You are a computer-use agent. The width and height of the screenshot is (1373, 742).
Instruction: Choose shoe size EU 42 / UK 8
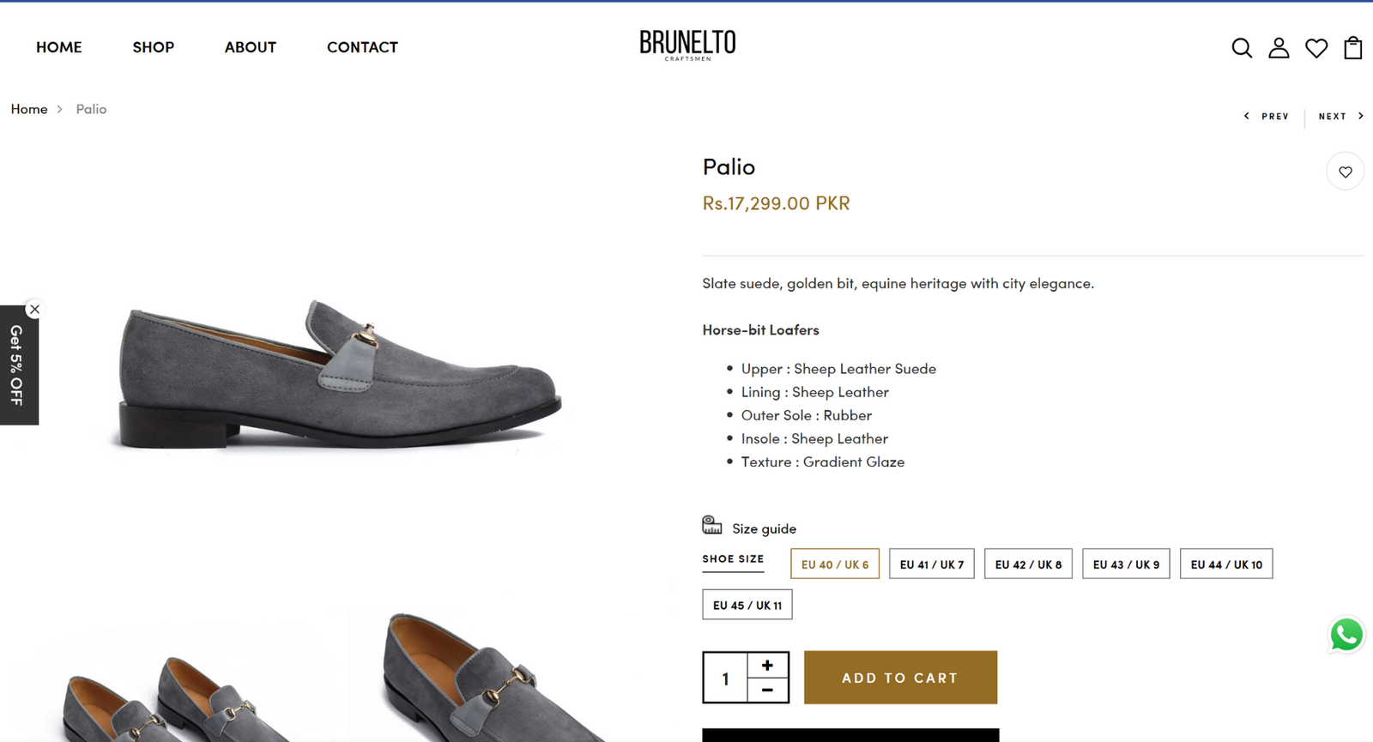(1028, 564)
